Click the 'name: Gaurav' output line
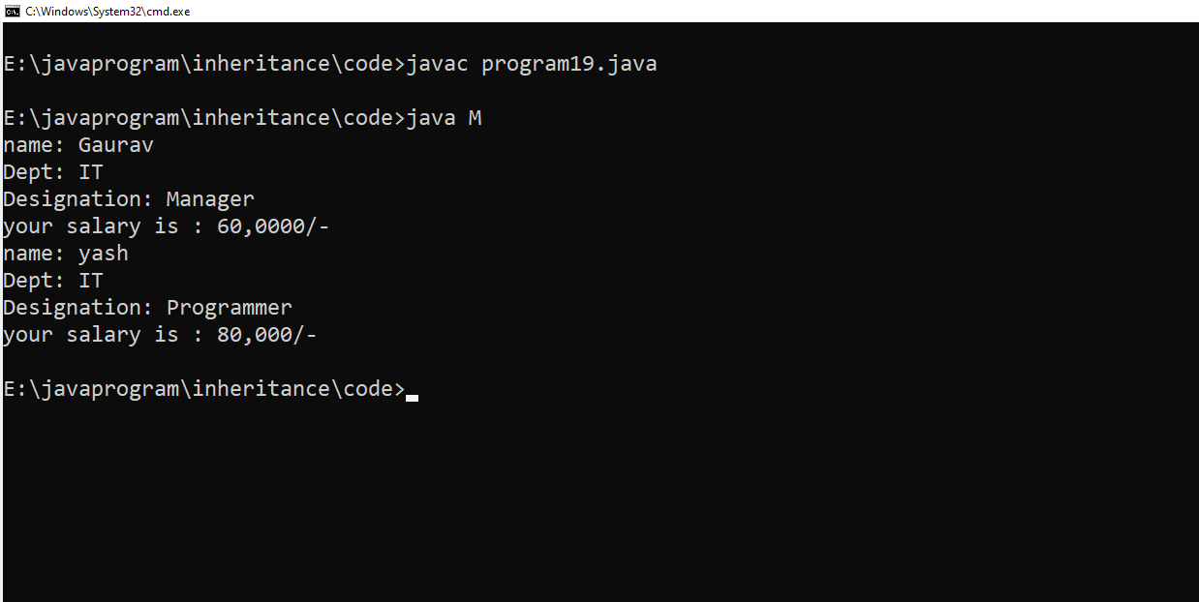The image size is (1199, 602). tap(78, 145)
